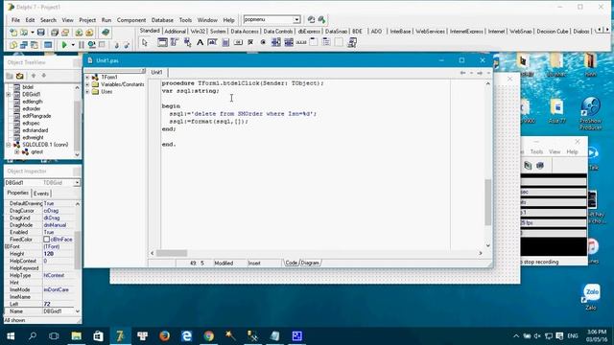Image resolution: width=614 pixels, height=345 pixels.
Task: Click the New Form toolbar icon
Action: [x=48, y=45]
